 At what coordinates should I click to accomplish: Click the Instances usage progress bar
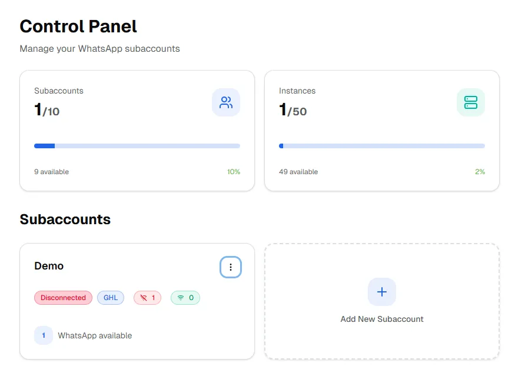pyautogui.click(x=382, y=146)
